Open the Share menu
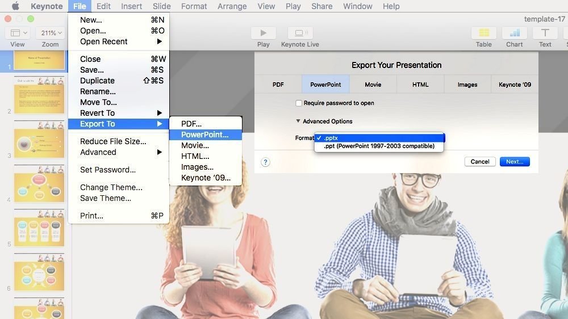This screenshot has width=568, height=319. pos(322,6)
